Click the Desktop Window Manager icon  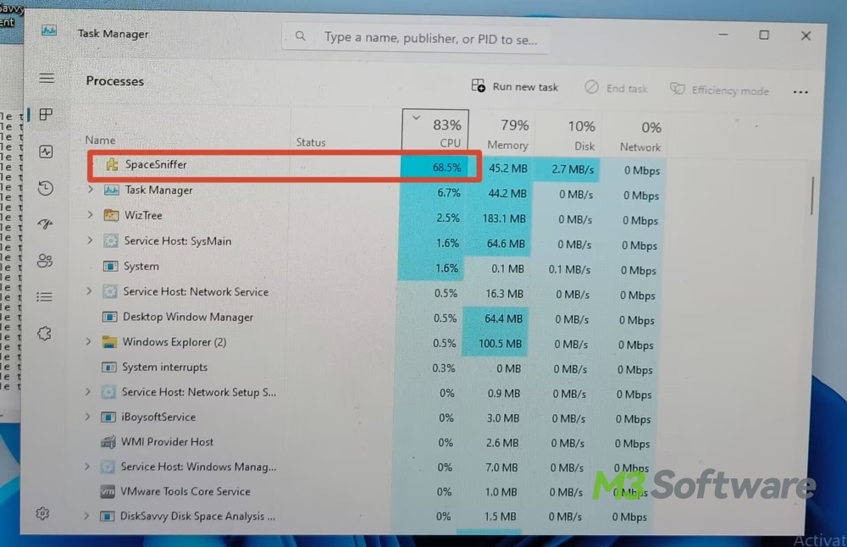109,317
